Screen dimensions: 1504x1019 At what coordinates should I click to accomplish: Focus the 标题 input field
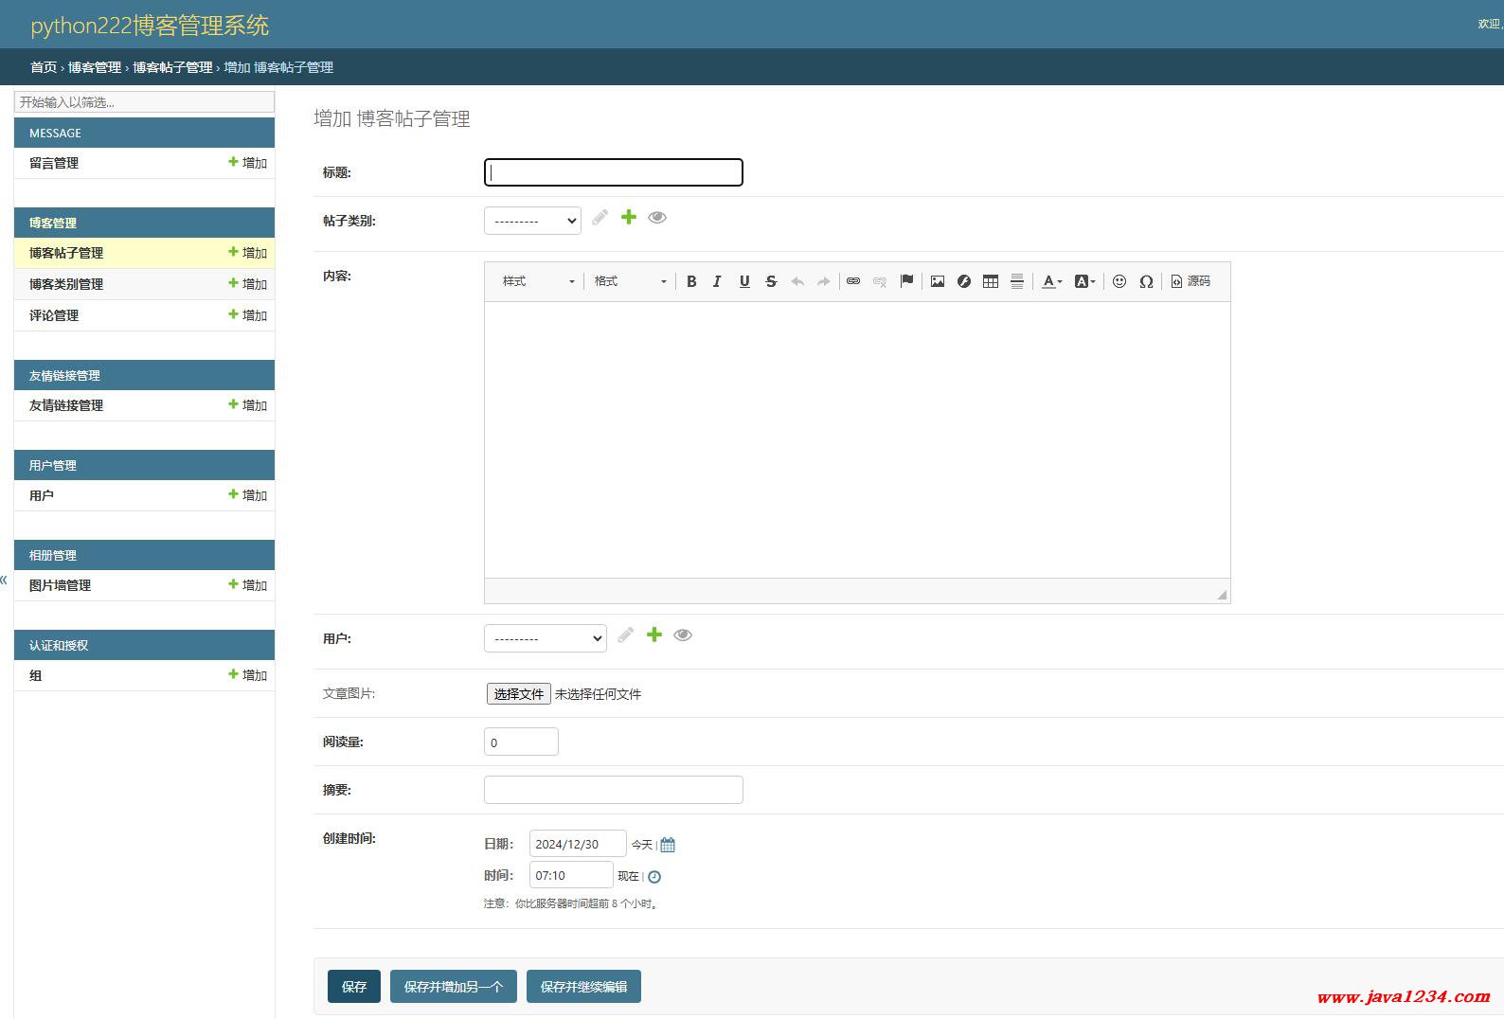coord(614,172)
